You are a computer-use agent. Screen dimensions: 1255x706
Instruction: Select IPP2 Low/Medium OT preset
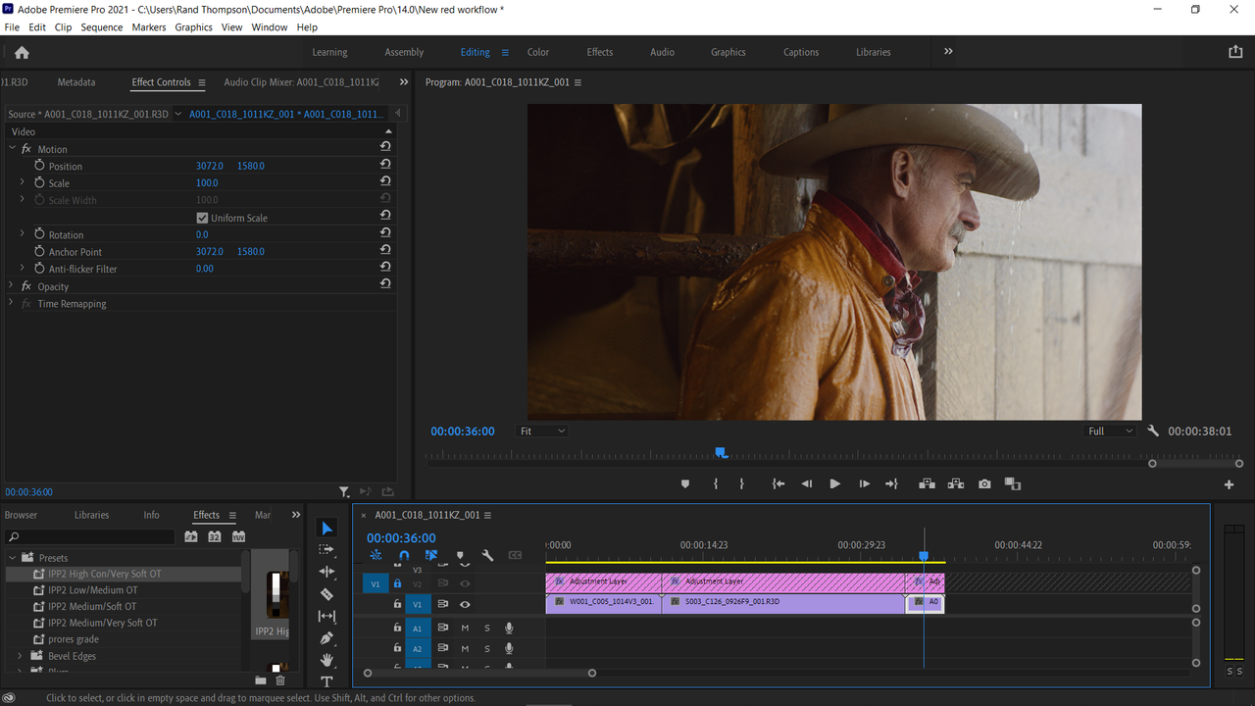93,590
